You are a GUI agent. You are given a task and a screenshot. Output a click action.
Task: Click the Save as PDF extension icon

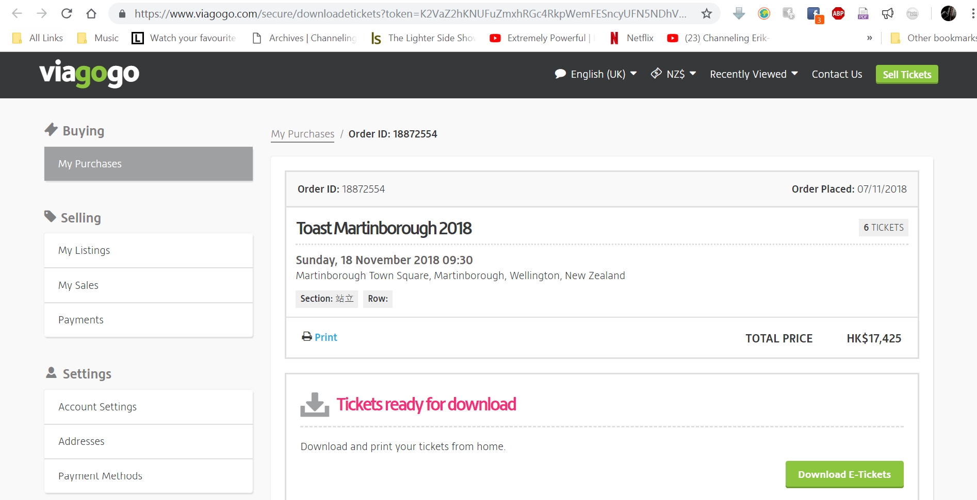click(862, 13)
